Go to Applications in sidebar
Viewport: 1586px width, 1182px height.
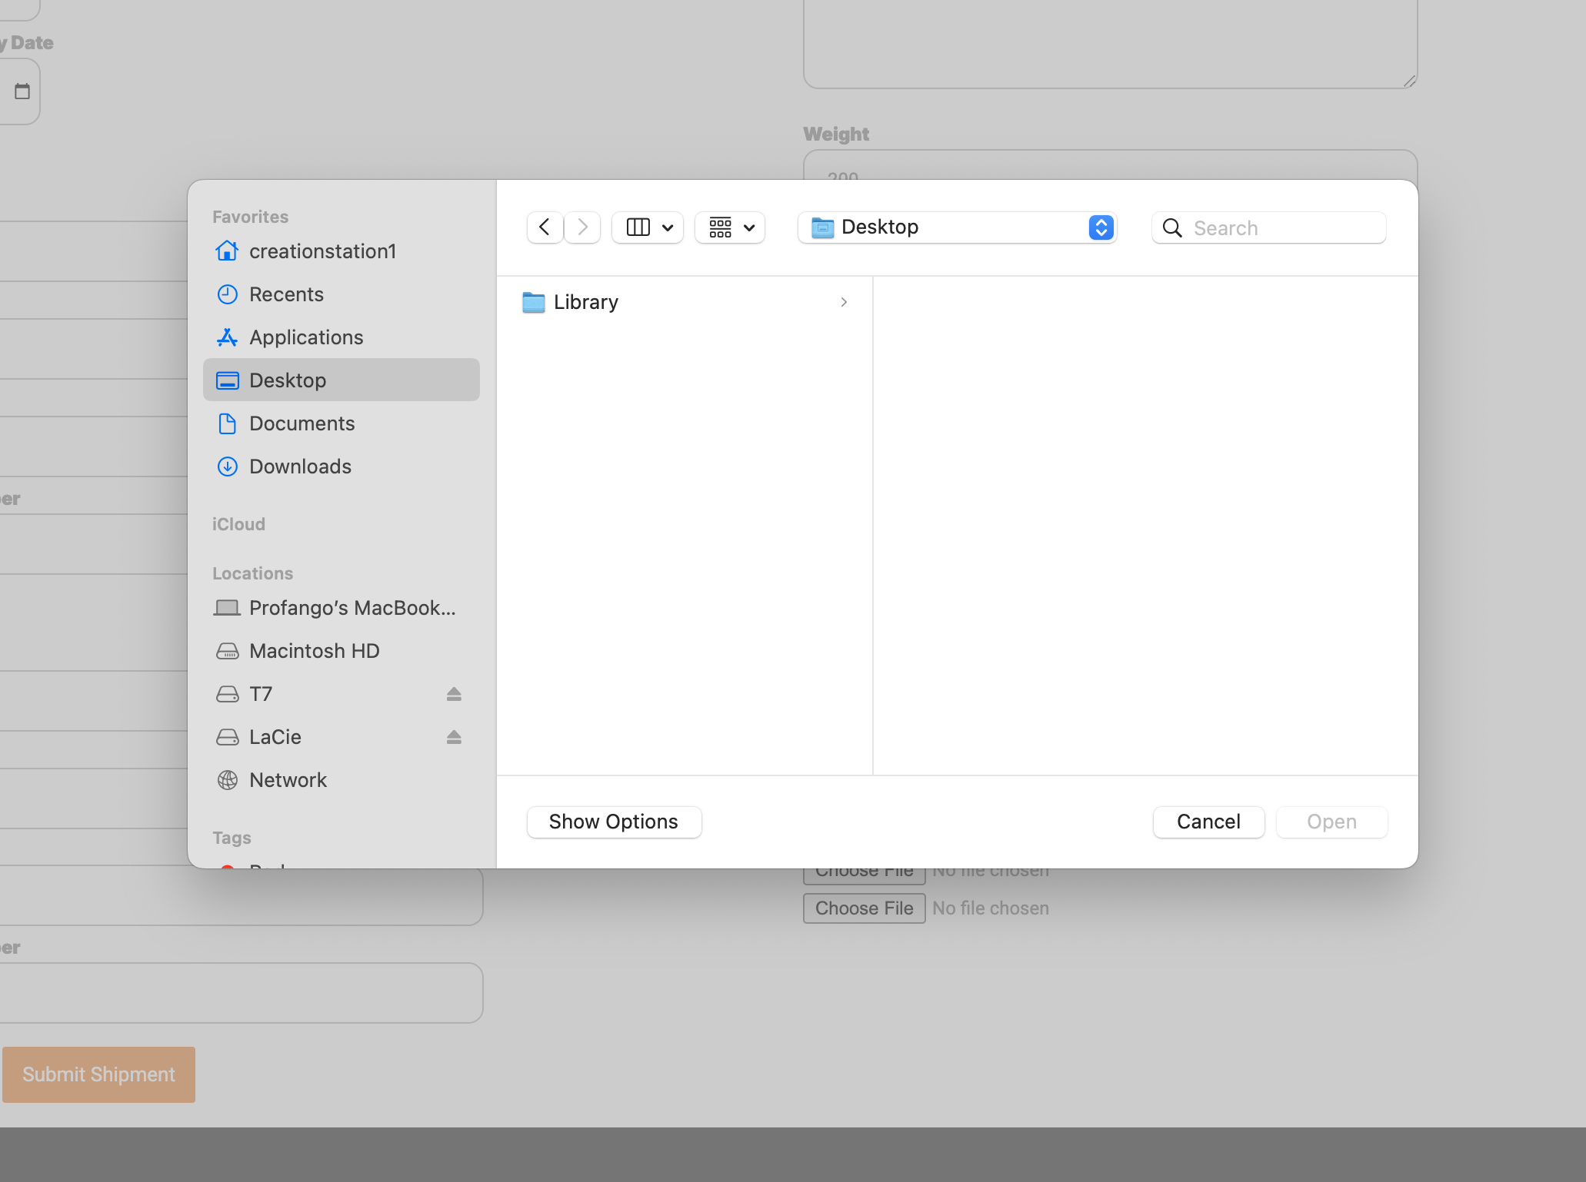(x=306, y=337)
